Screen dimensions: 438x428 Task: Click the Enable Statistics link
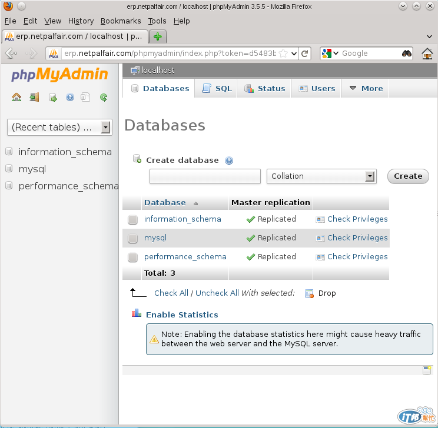182,315
